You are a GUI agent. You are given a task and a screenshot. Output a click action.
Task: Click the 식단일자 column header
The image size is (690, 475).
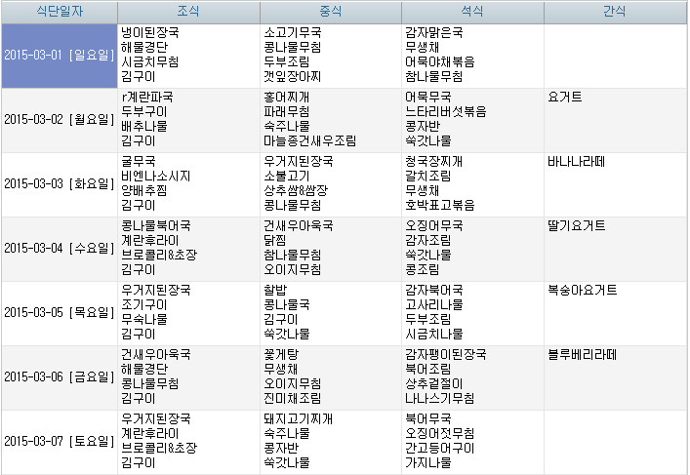click(x=59, y=12)
